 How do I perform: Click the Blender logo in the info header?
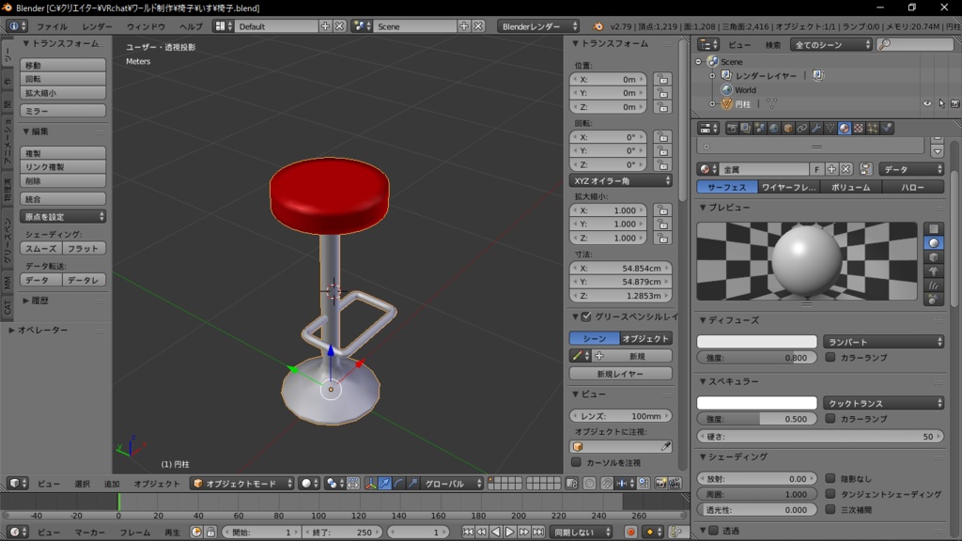pyautogui.click(x=597, y=26)
